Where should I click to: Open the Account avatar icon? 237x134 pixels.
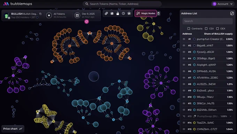pos(214,4)
